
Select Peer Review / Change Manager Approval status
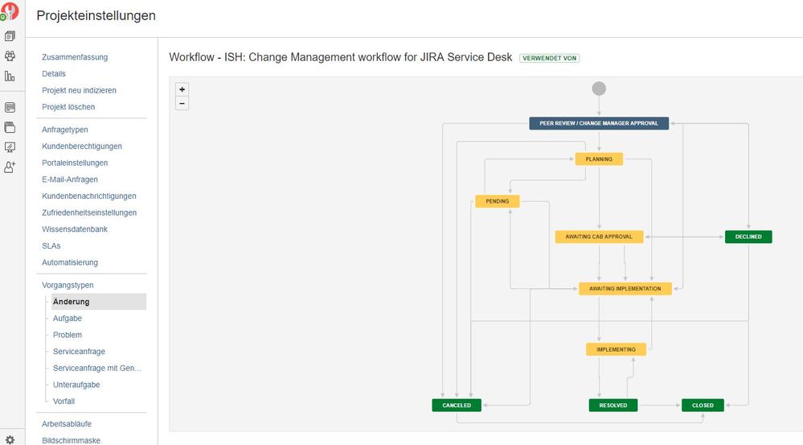click(599, 123)
